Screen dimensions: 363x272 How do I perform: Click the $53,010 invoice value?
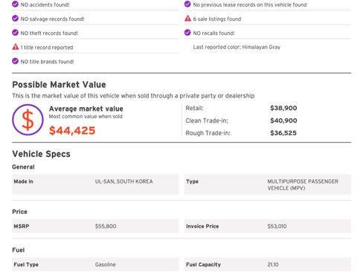[x=277, y=226]
